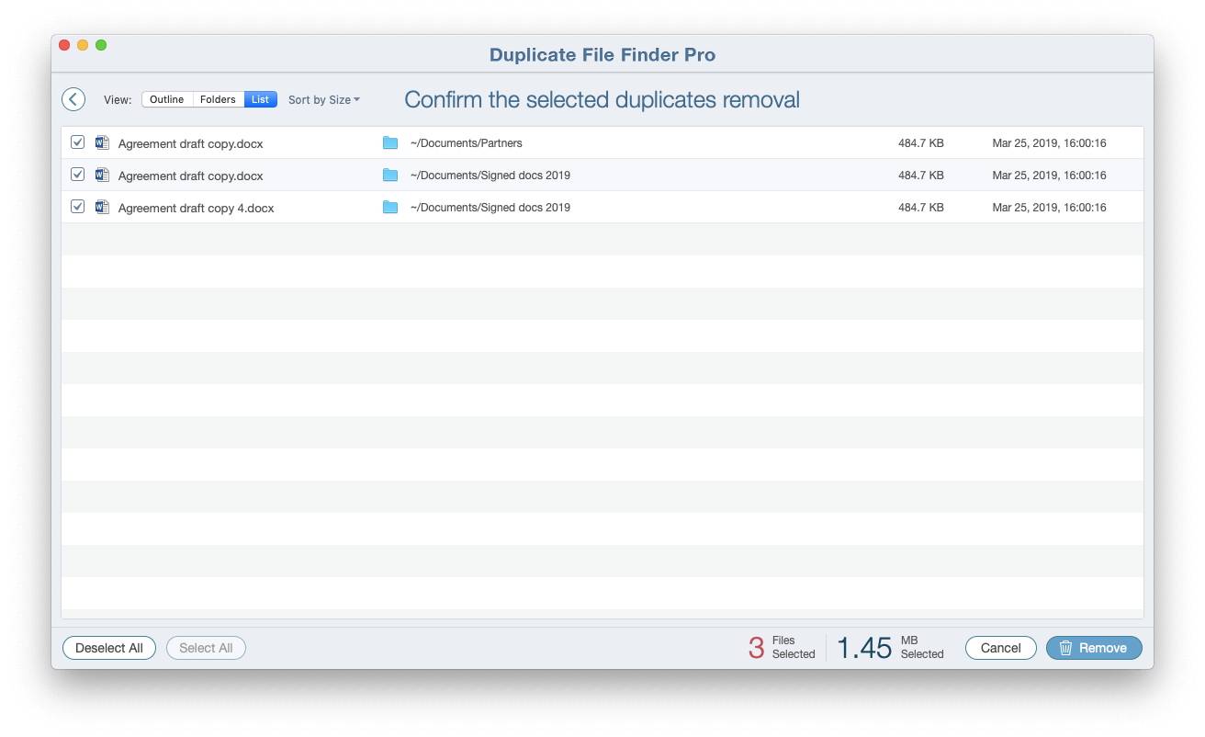This screenshot has width=1205, height=737.
Task: Open the Partners folder icon
Action: 390,142
